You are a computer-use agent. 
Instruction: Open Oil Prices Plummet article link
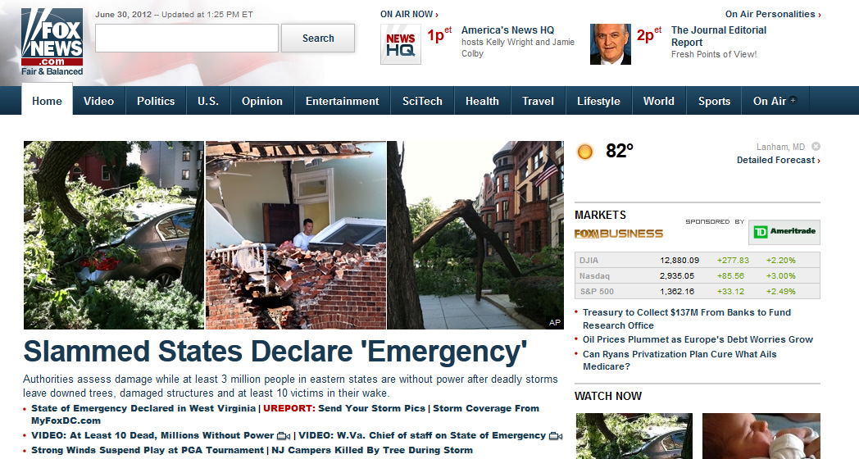698,339
